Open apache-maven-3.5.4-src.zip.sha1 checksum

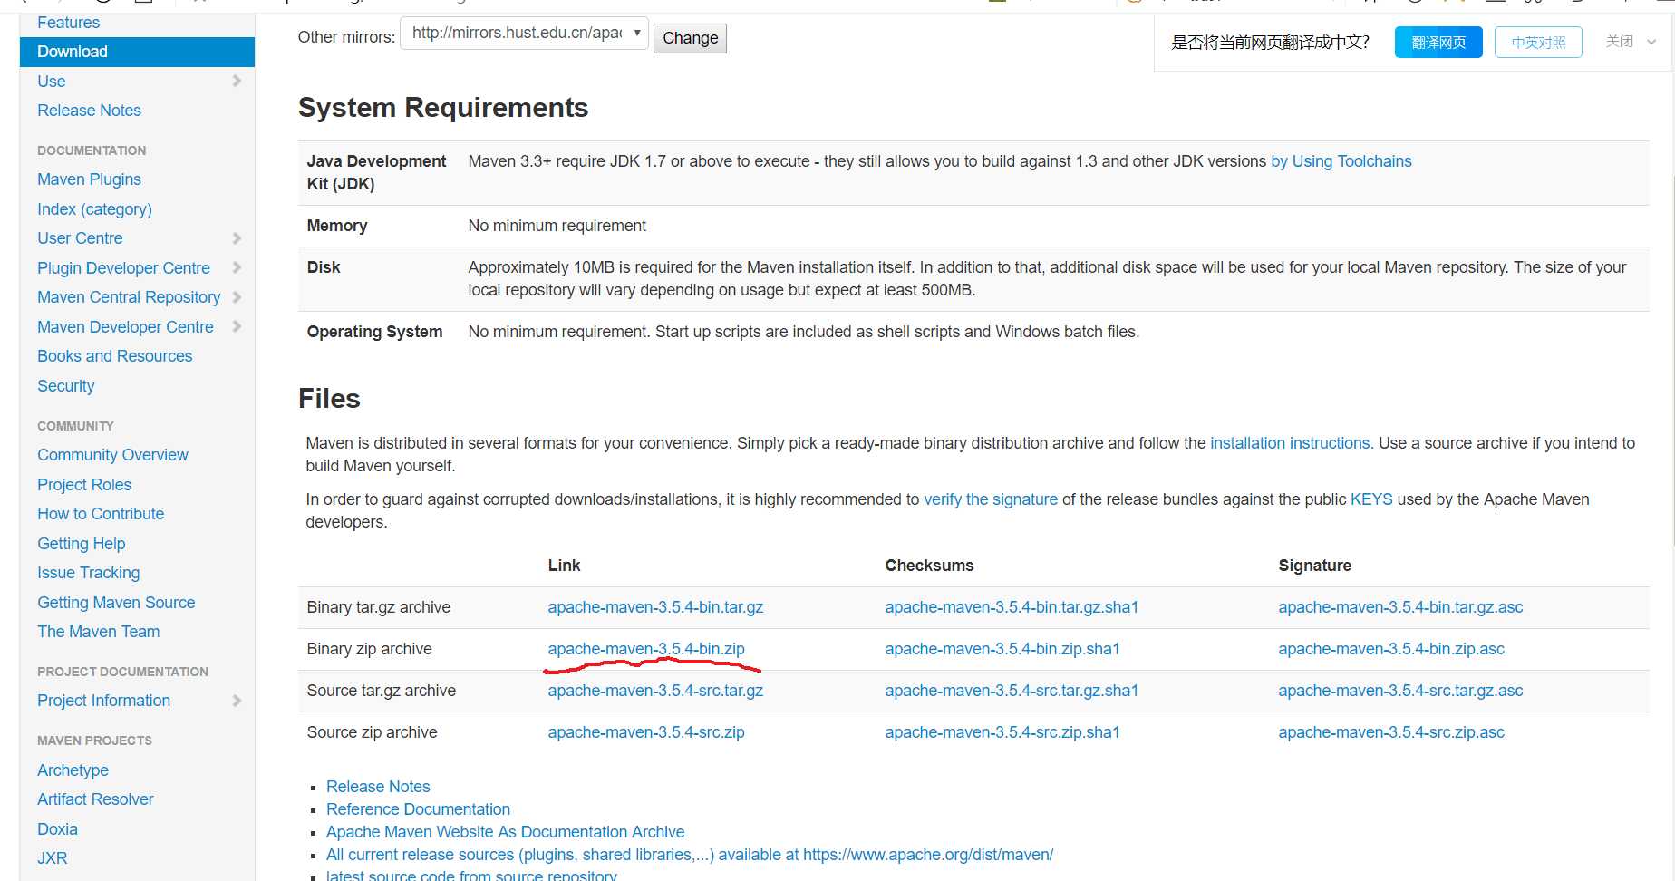point(1002,732)
